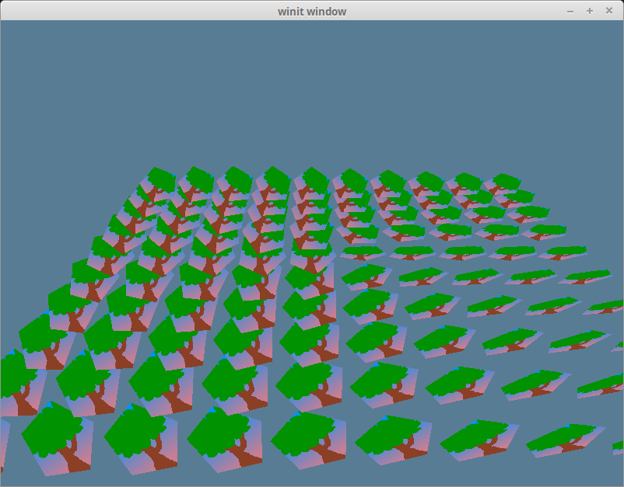The width and height of the screenshot is (624, 487).
Task: Close the winit window
Action: (608, 11)
